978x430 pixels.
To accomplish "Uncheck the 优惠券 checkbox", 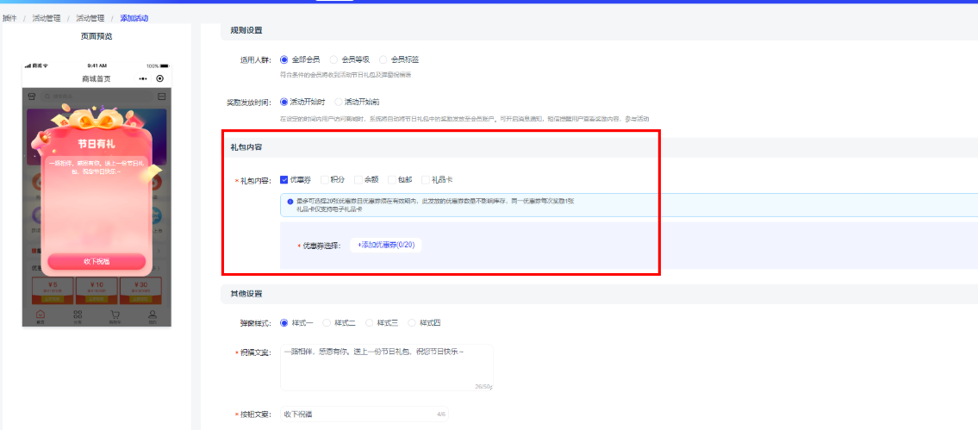I will tap(284, 180).
